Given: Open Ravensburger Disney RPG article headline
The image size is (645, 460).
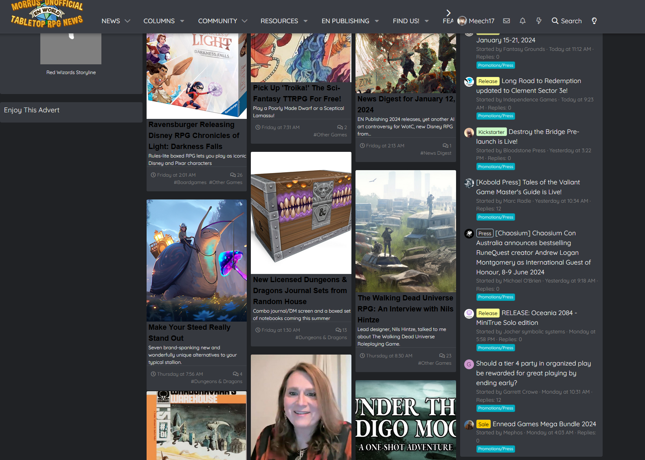Looking at the screenshot, I should coord(194,136).
